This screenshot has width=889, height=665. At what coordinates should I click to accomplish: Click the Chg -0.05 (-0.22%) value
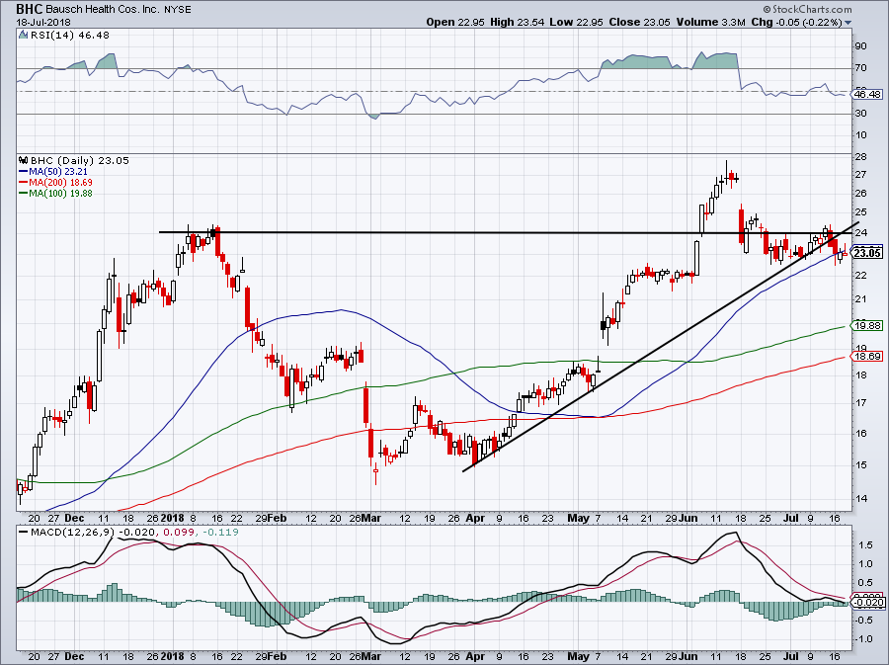pyautogui.click(x=796, y=22)
